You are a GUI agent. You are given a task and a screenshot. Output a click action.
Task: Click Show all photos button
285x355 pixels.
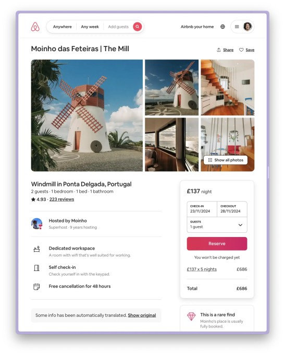[x=225, y=160]
